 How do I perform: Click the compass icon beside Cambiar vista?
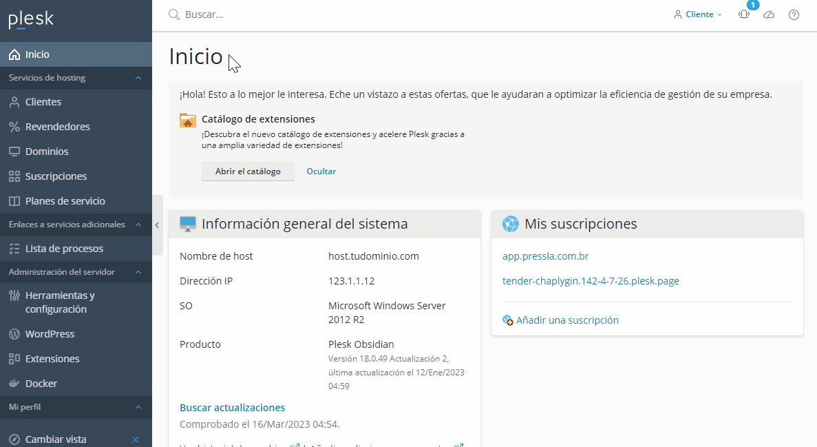14,439
